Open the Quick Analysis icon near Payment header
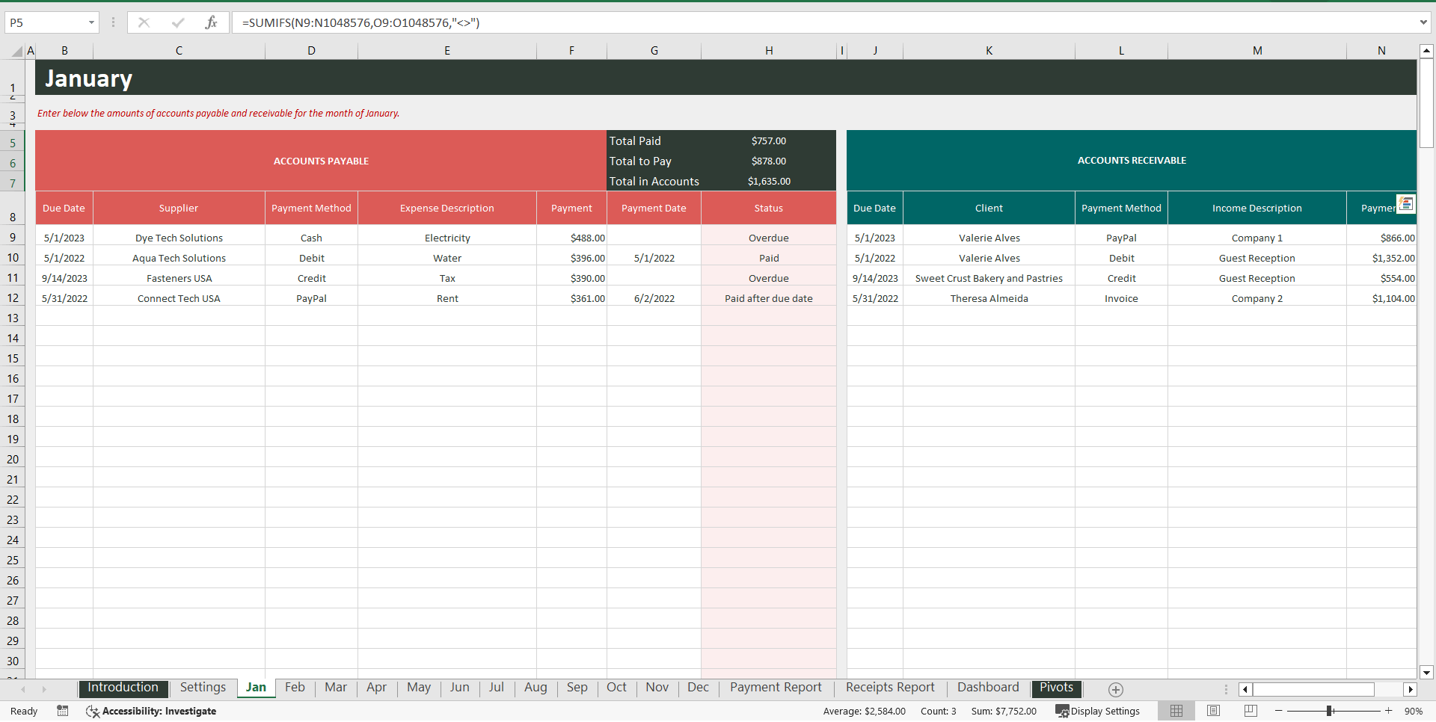The width and height of the screenshot is (1436, 722). coord(1406,203)
